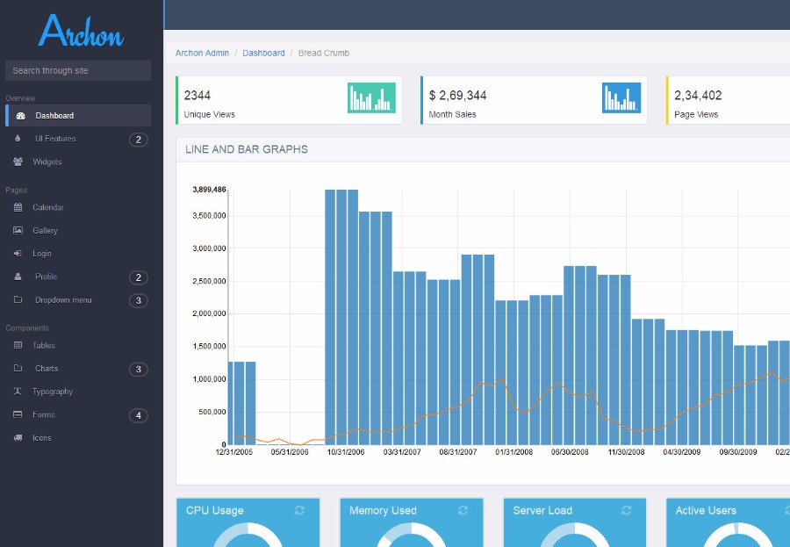This screenshot has width=790, height=547.
Task: Click the 2344 Unique Views value
Action: (197, 96)
